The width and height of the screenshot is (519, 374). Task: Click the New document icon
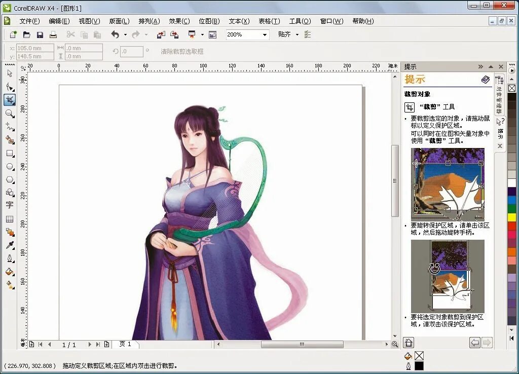[13, 34]
